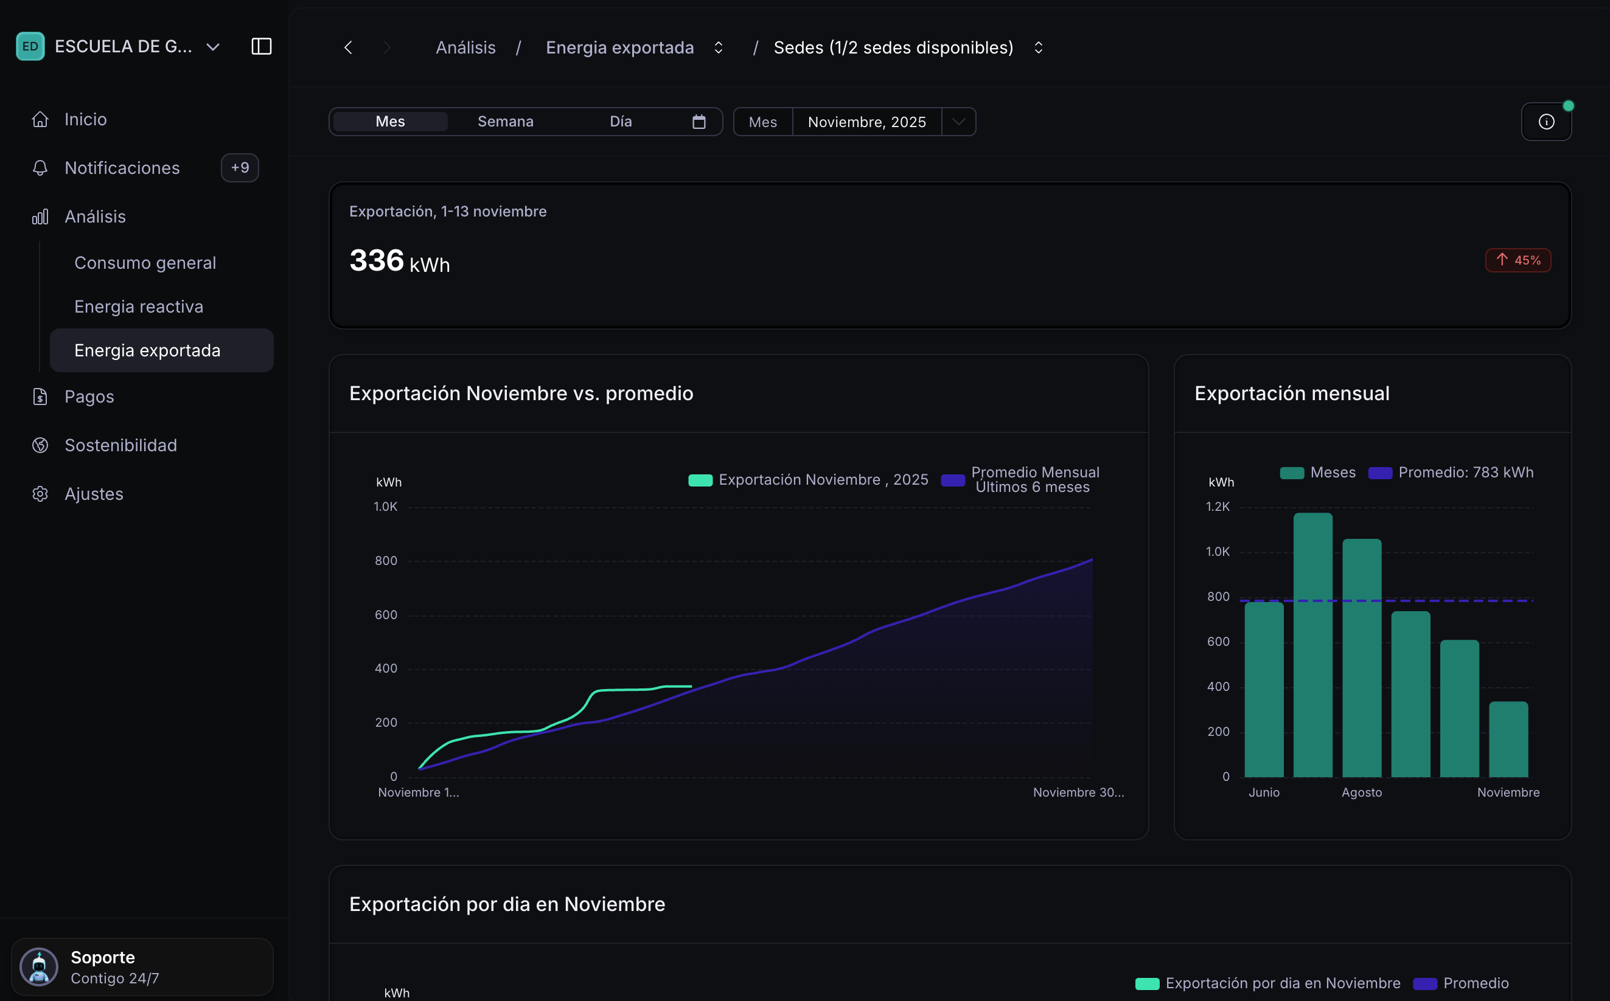
Task: Click the Análisis breadcrumb link
Action: (x=465, y=47)
